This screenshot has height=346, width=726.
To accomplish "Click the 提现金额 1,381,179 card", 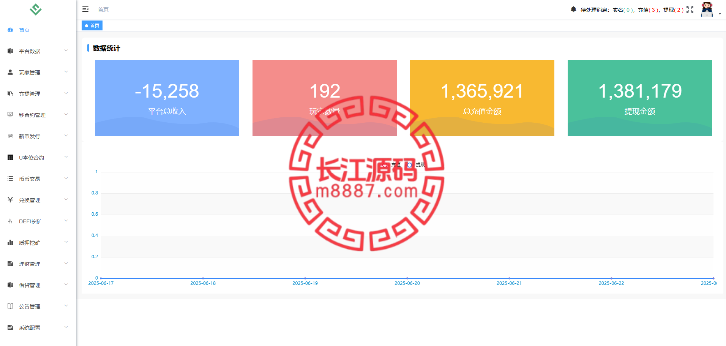I will [x=640, y=98].
